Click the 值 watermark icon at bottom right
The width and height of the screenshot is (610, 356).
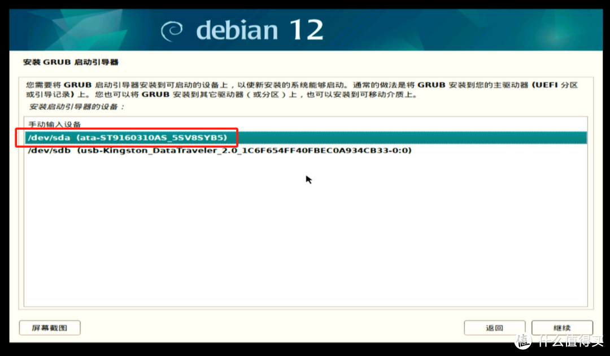[x=524, y=340]
